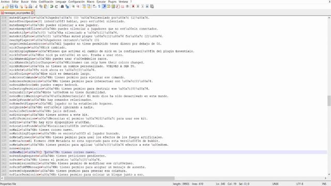Print the file using the printer icon
The width and height of the screenshot is (331, 186).
coord(30,7)
